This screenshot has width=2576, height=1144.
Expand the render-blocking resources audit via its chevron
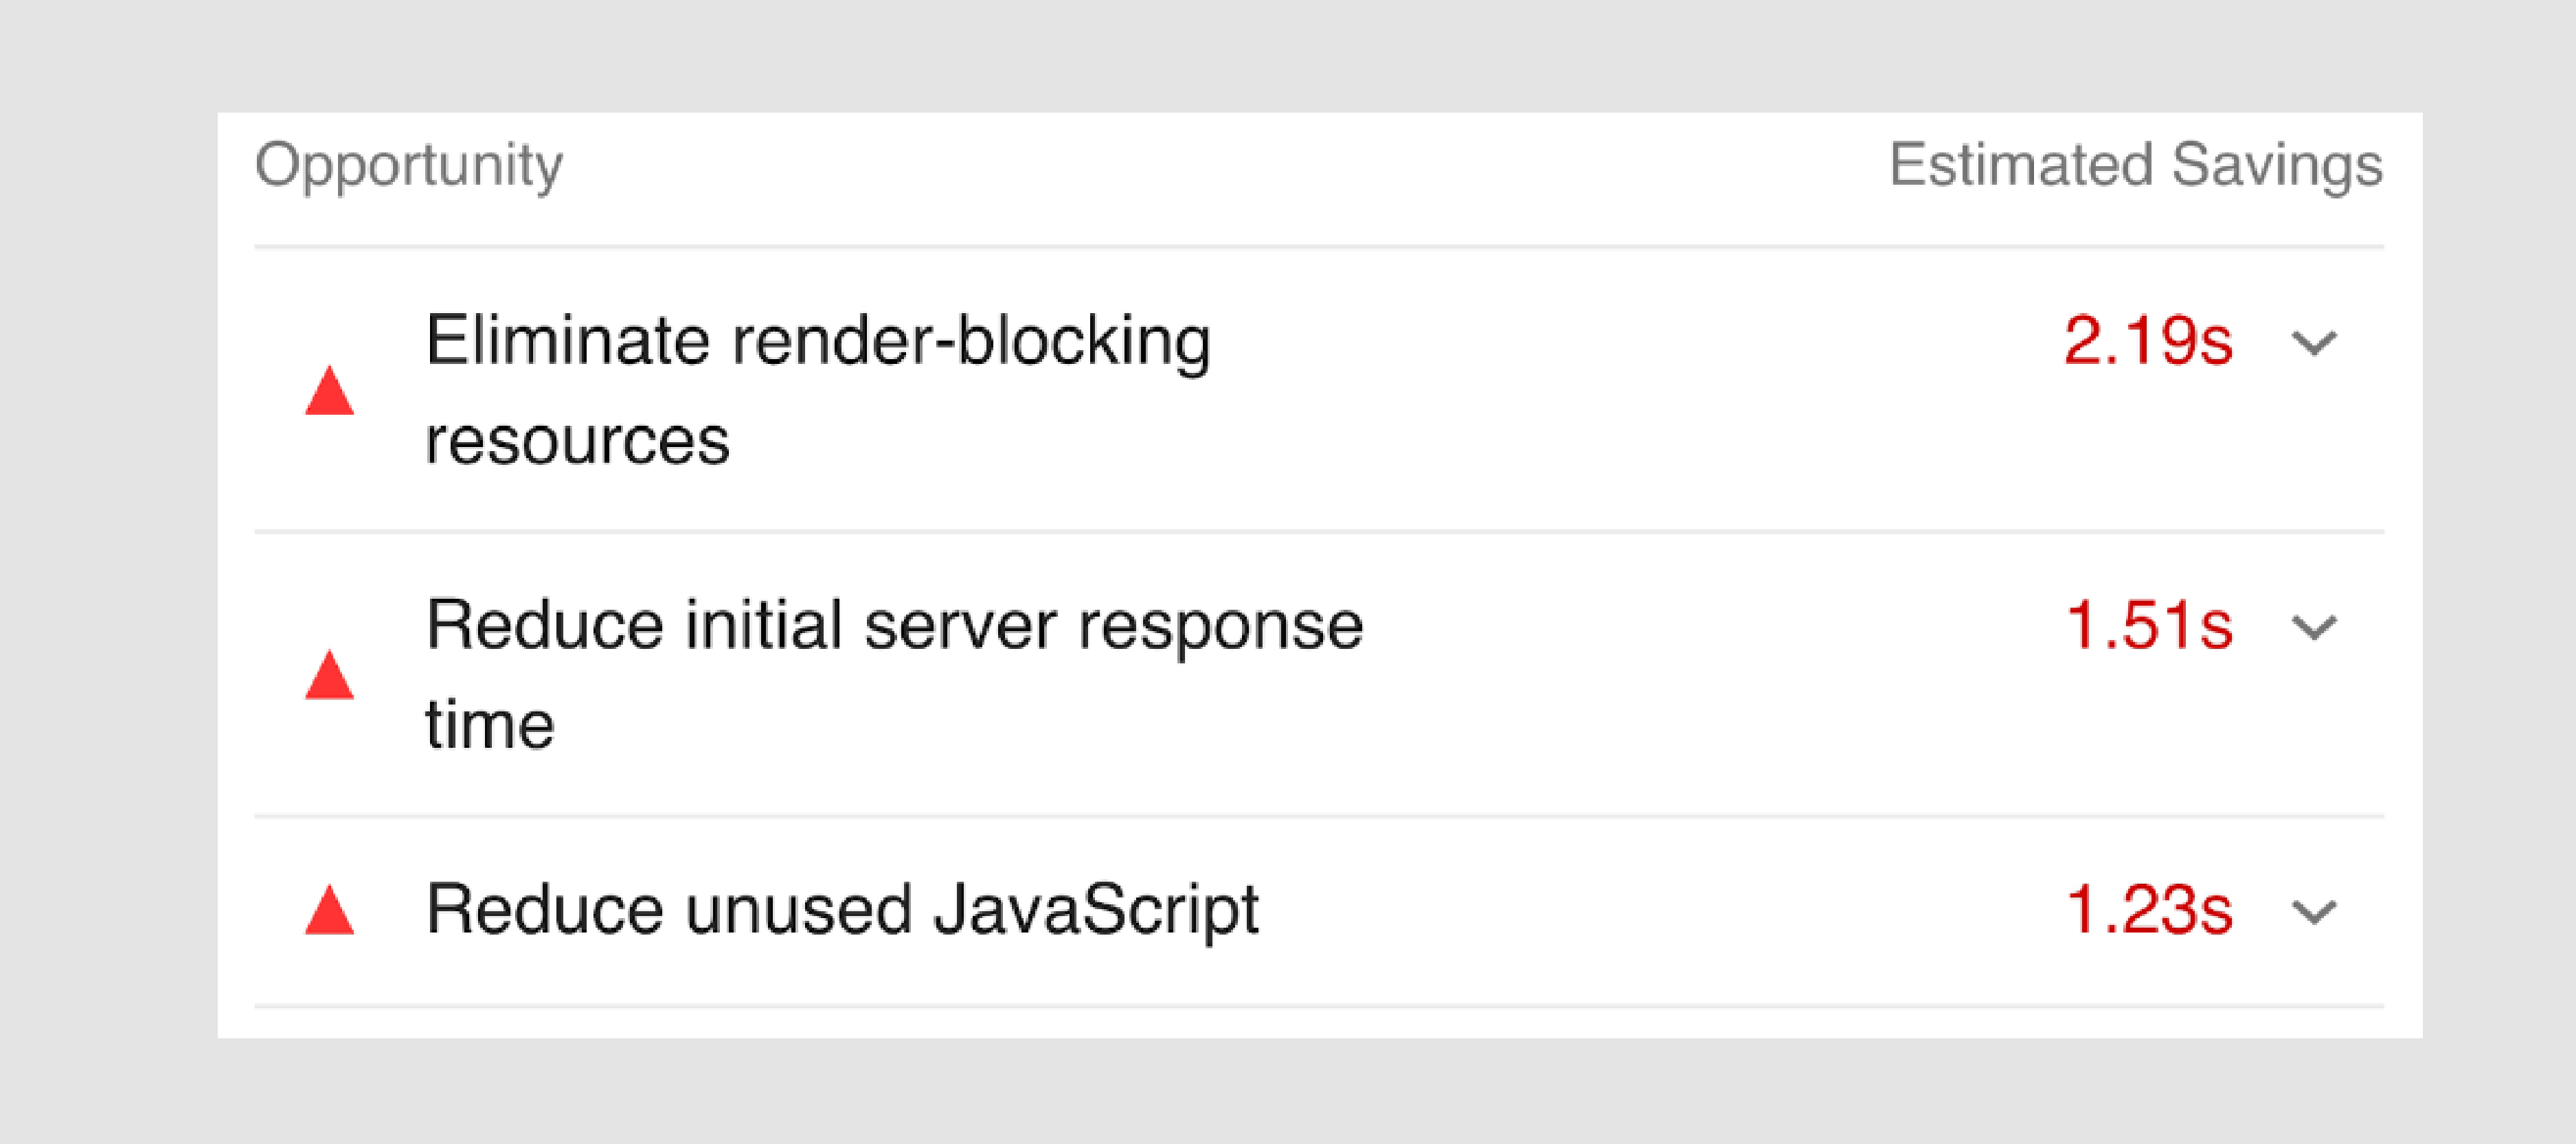click(x=2313, y=344)
